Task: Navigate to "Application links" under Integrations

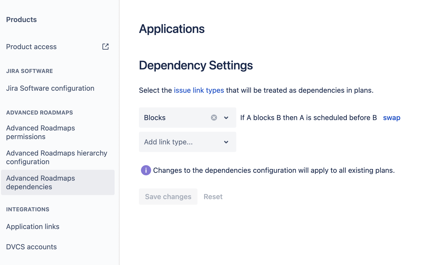Action: pyautogui.click(x=33, y=226)
